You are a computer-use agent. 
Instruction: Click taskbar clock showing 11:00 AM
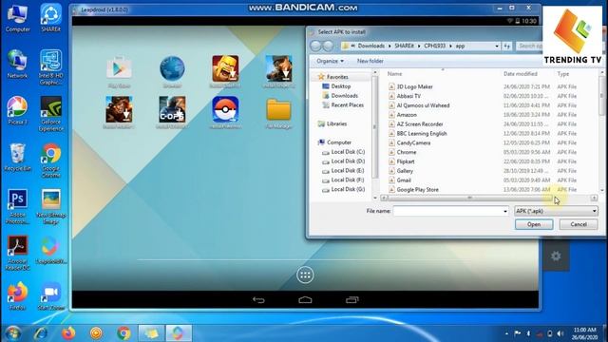[x=584, y=333]
